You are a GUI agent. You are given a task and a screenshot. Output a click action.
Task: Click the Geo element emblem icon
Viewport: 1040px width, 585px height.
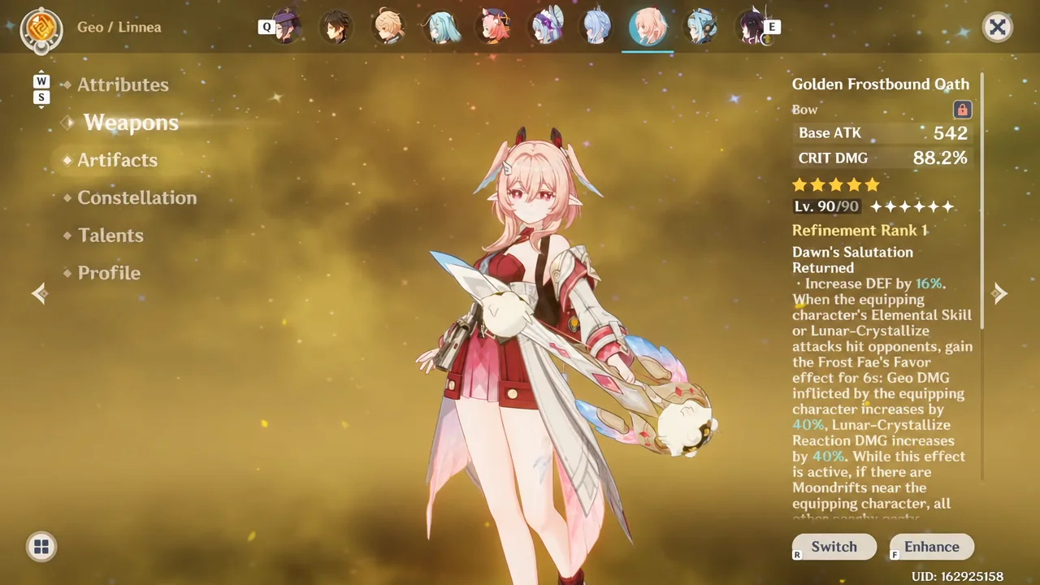click(x=41, y=29)
